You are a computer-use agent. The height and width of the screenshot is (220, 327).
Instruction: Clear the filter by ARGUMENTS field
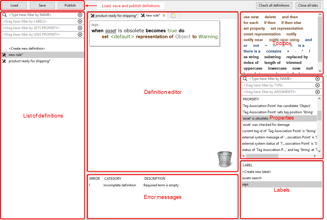(317, 92)
